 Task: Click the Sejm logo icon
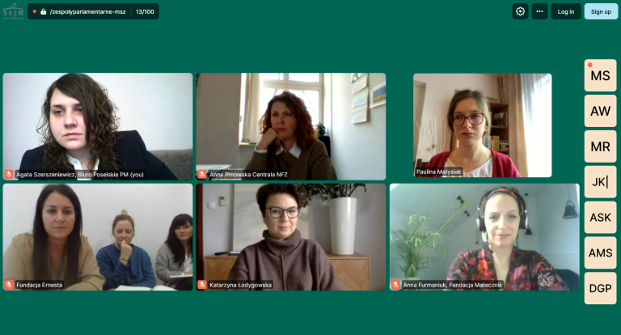click(14, 11)
